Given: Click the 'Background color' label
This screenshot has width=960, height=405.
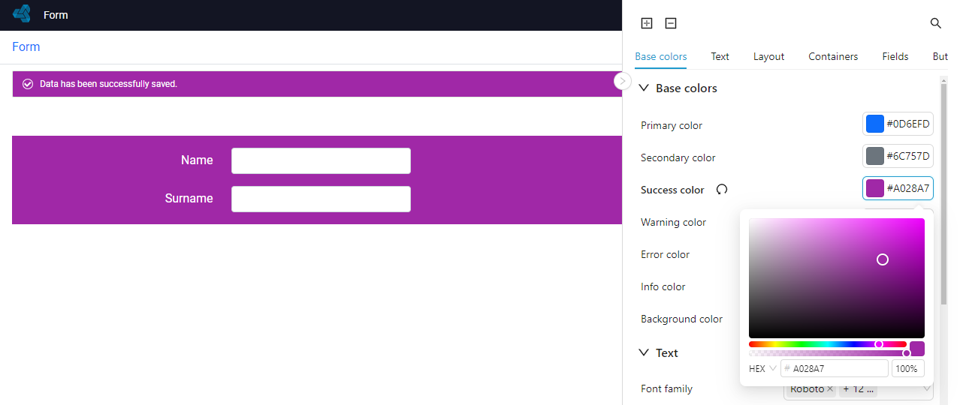Looking at the screenshot, I should point(681,319).
